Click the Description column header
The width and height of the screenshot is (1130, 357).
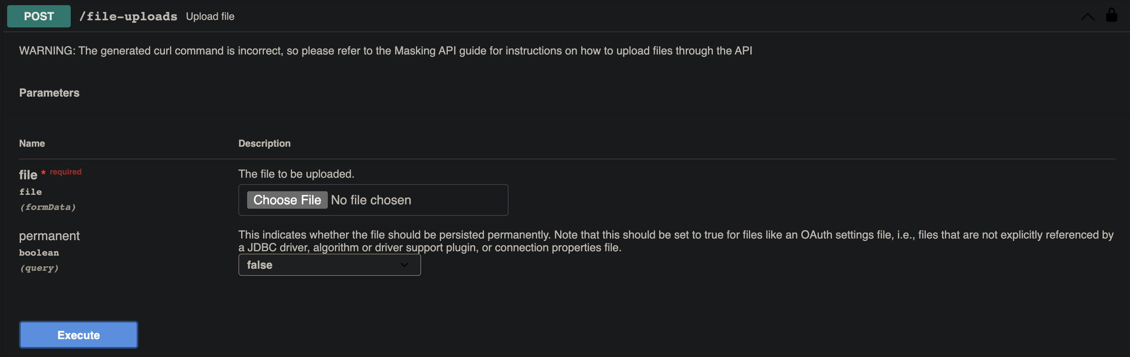coord(264,144)
